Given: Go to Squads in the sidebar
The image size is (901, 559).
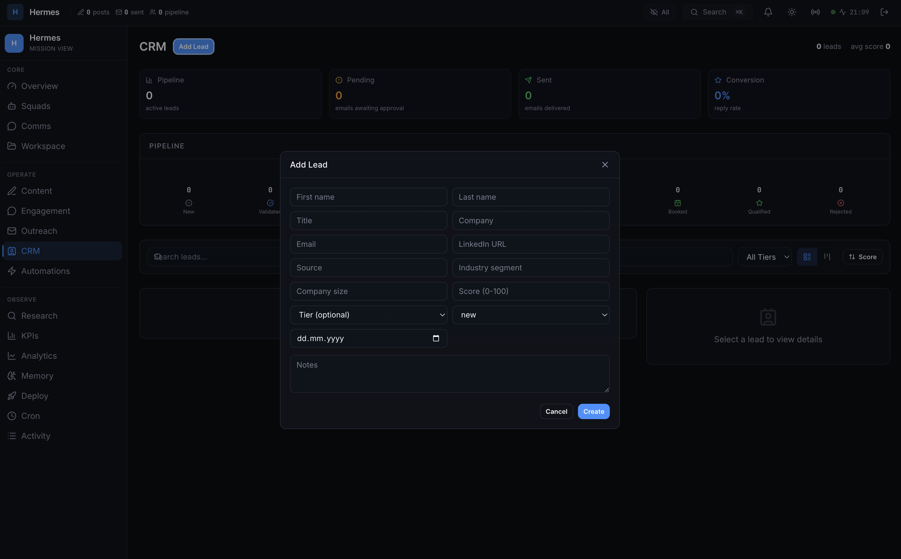Looking at the screenshot, I should pos(36,106).
